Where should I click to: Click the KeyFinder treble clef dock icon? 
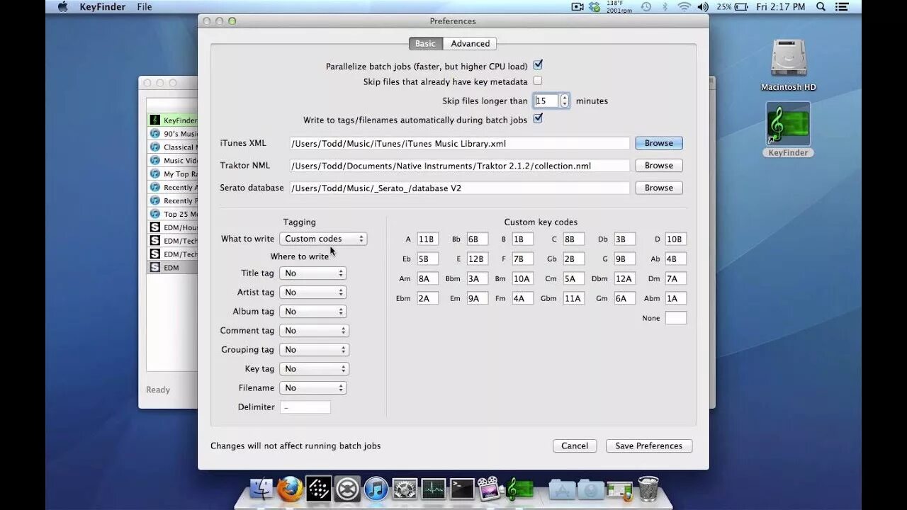519,489
